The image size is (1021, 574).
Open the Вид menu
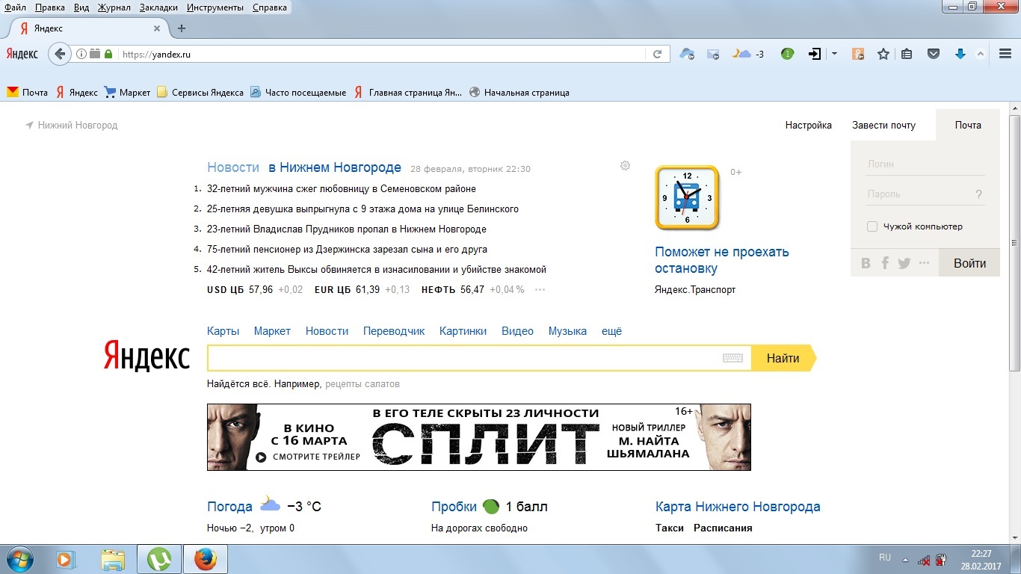tap(81, 7)
